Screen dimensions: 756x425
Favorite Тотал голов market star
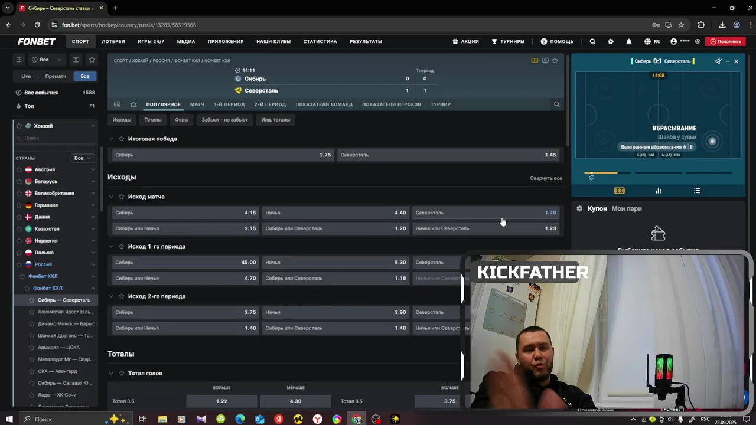[x=122, y=373]
